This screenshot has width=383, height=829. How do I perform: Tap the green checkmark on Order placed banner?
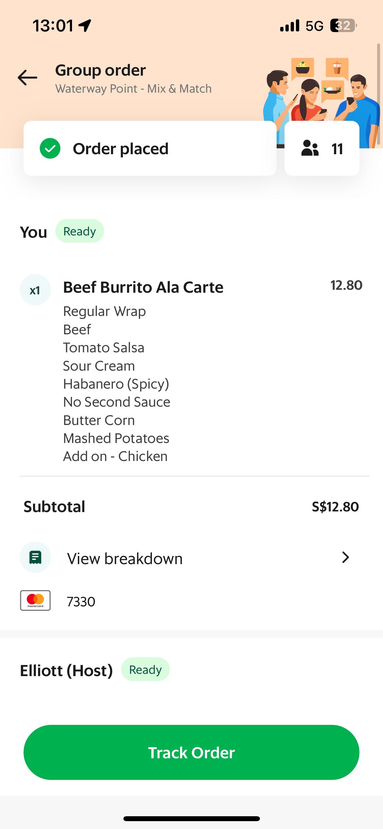pyautogui.click(x=50, y=149)
